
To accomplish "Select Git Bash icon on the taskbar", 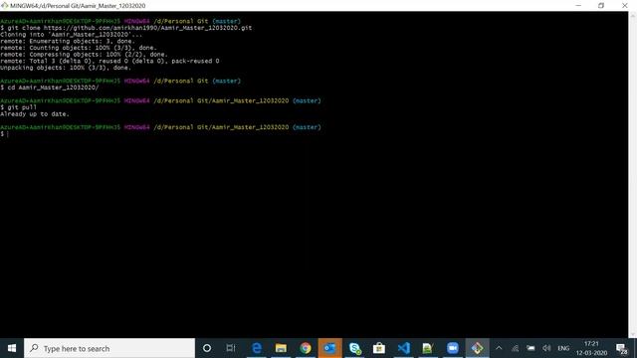I will (x=478, y=348).
